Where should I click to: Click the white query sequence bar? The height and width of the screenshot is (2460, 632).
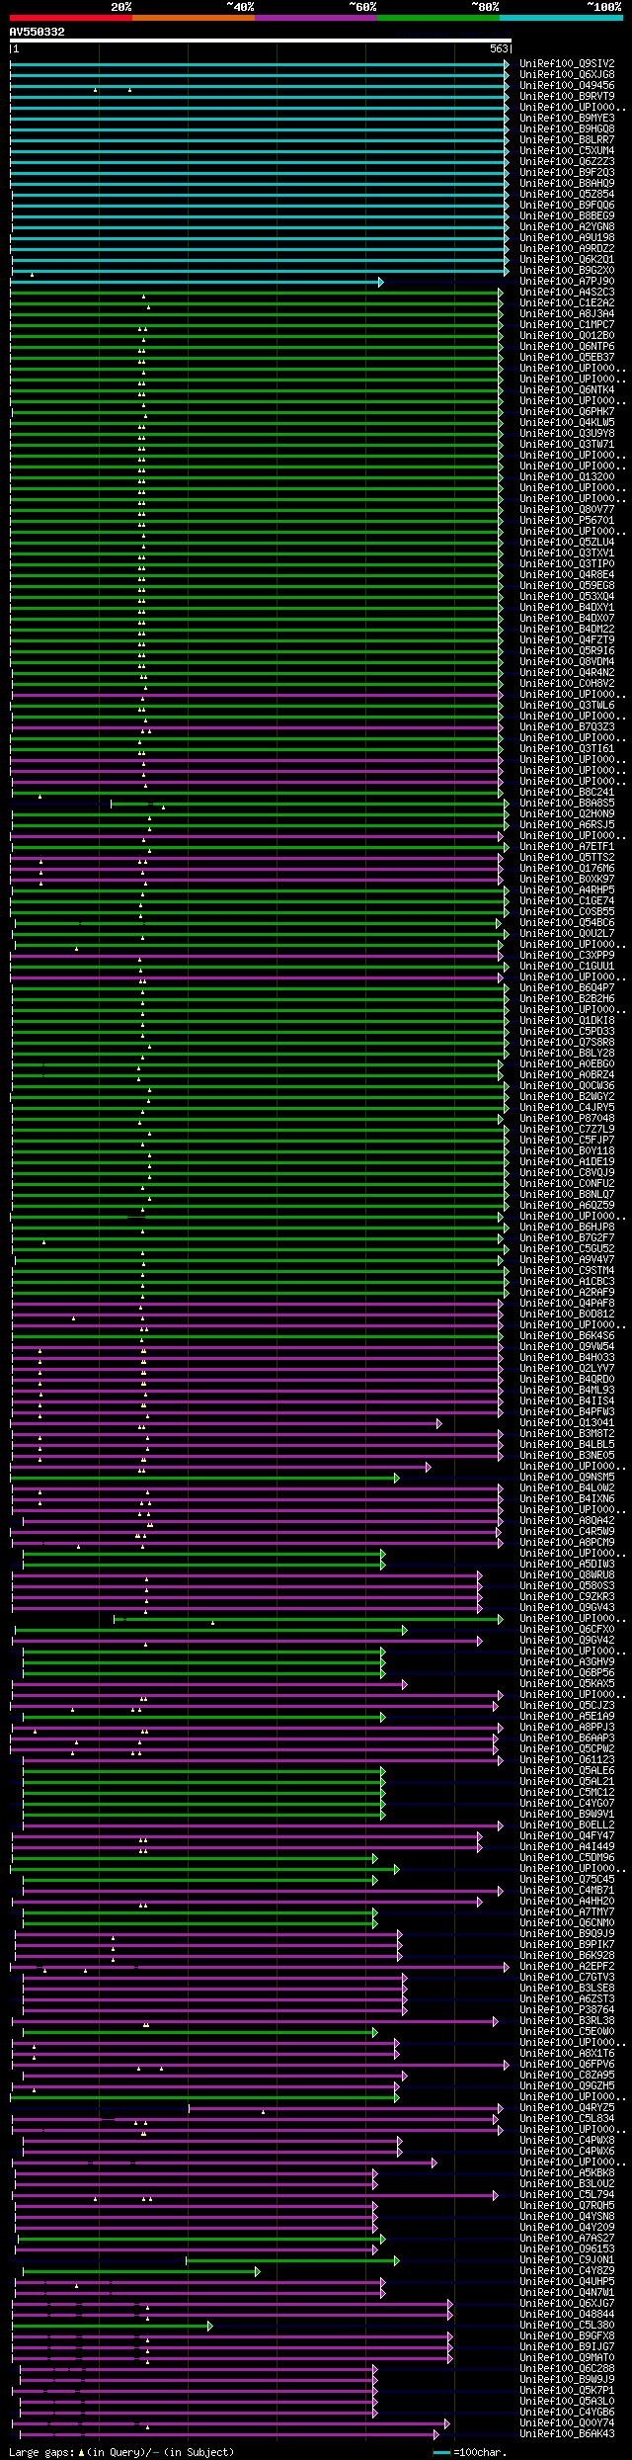pos(261,42)
